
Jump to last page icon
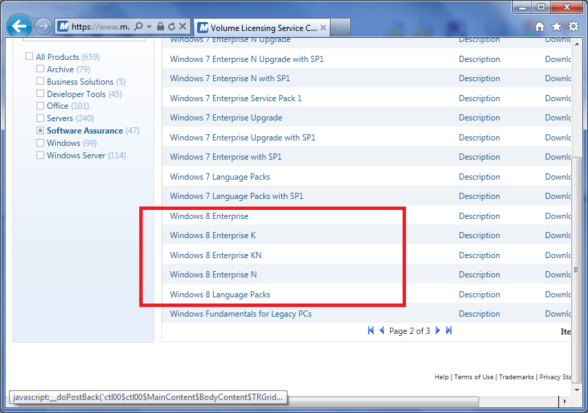[x=449, y=330]
